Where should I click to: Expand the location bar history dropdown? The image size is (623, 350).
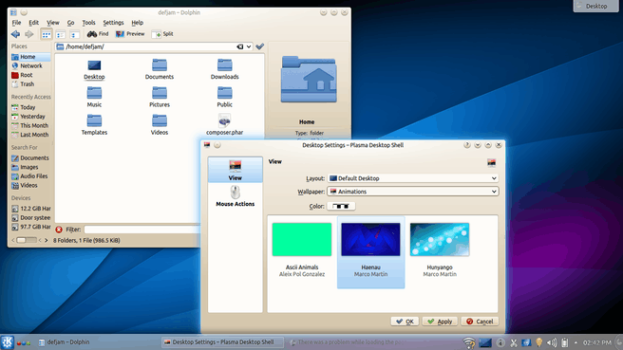pos(249,46)
